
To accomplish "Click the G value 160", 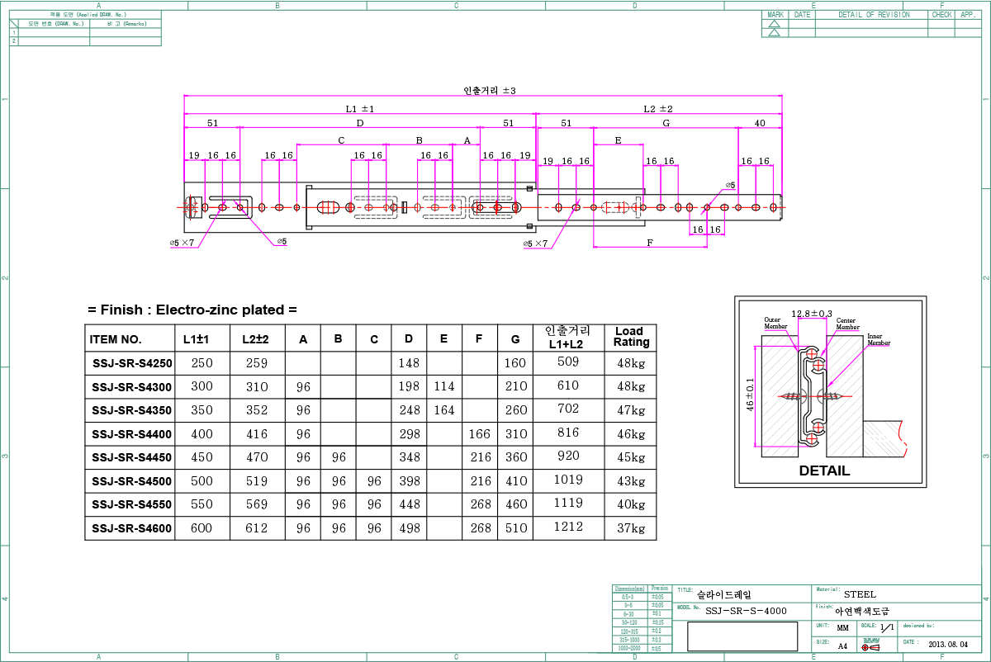I will coord(515,363).
